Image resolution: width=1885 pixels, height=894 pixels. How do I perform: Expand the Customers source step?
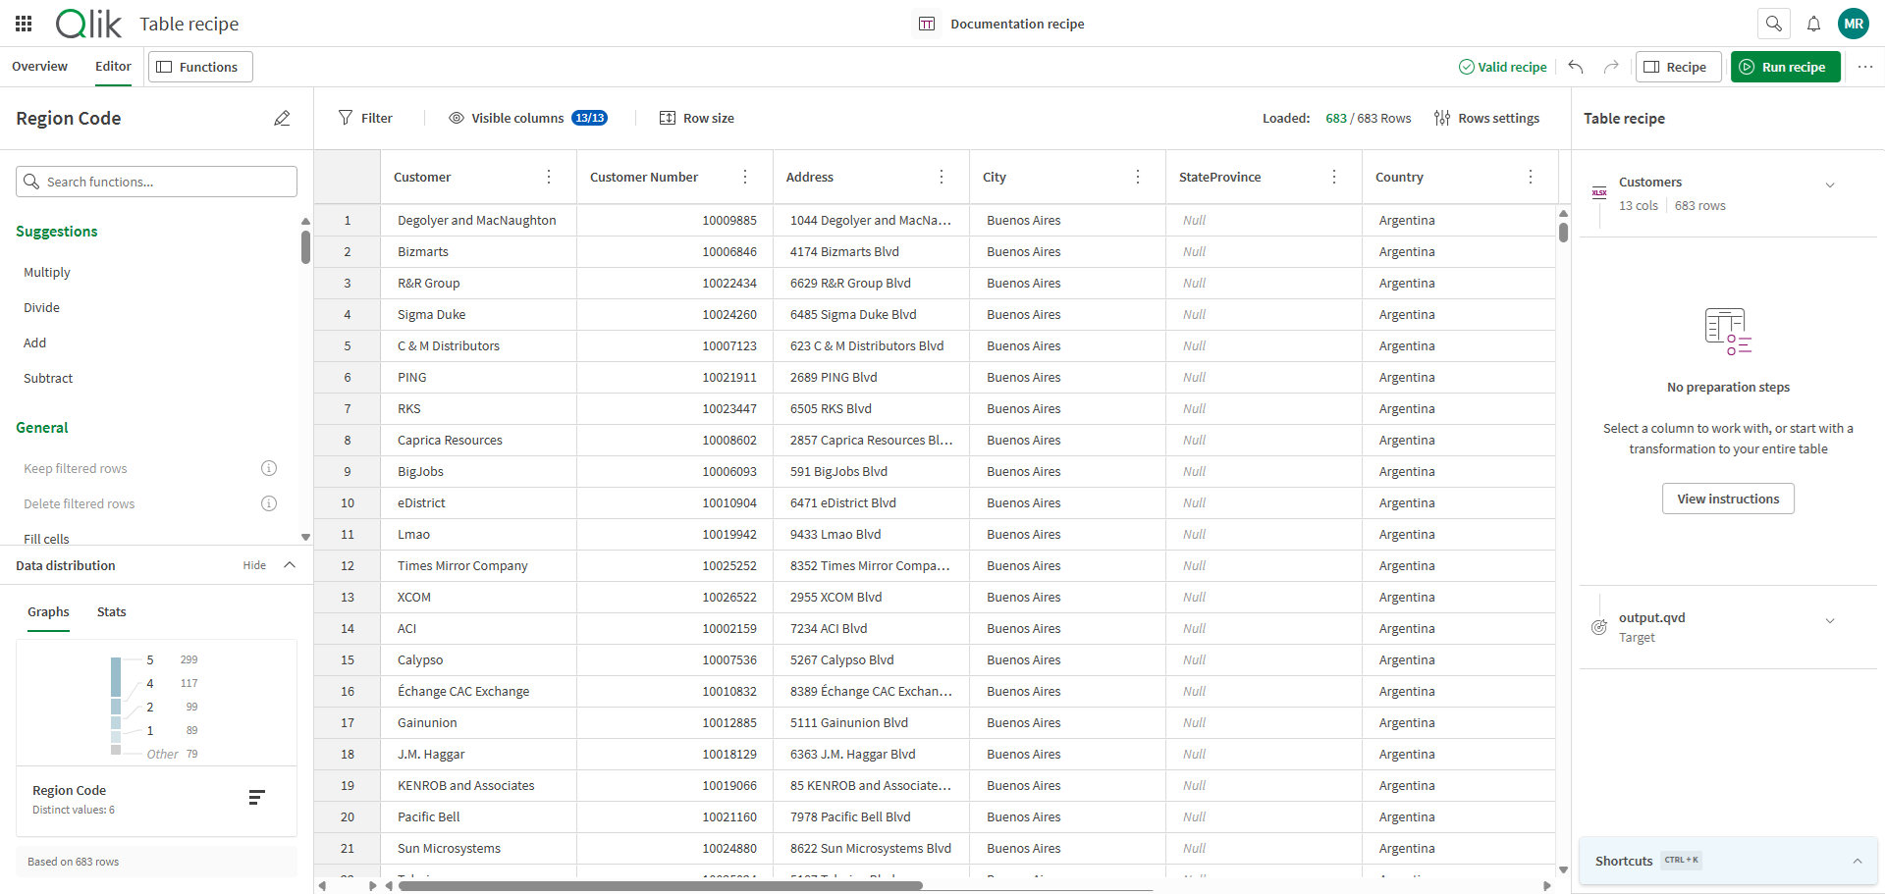click(1829, 184)
